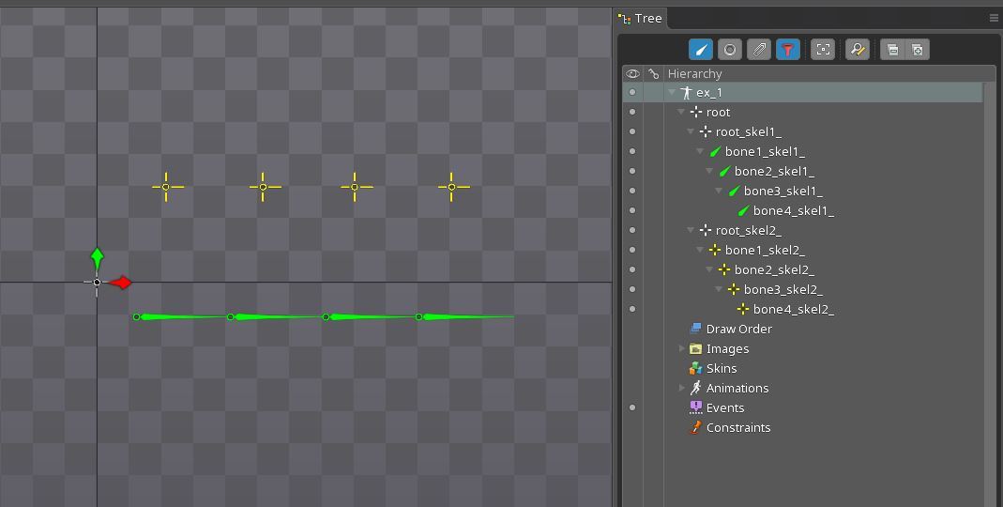Click the Constraints icon
Screen dimensions: 1003x507
click(696, 427)
